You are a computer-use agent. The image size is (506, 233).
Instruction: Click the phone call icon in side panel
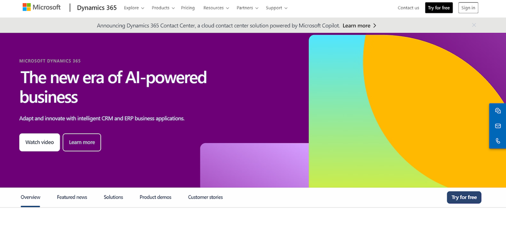498,141
